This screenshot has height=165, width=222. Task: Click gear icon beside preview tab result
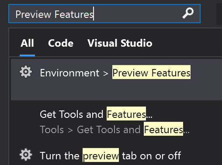tap(26, 155)
